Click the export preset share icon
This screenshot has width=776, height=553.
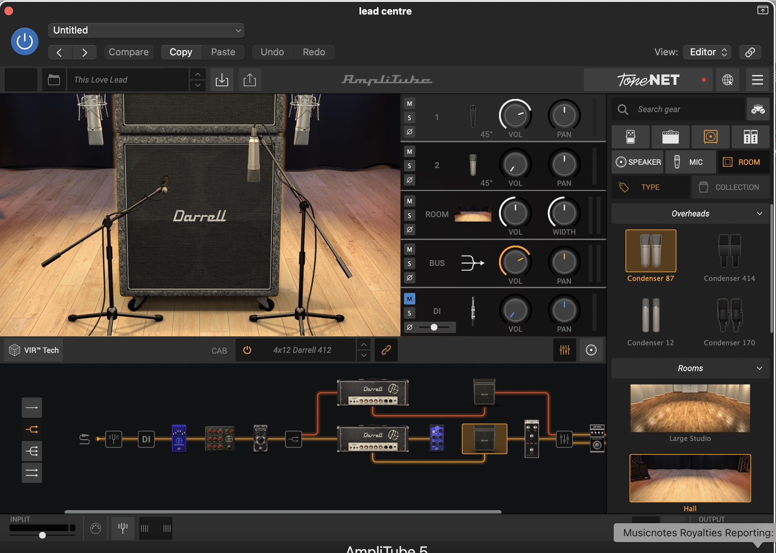pos(250,80)
